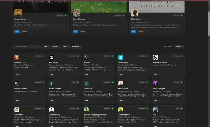The height and width of the screenshot is (127, 210).
Task: Hire Rejaul Karim with blue button
Action: pyautogui.click(x=17, y=32)
